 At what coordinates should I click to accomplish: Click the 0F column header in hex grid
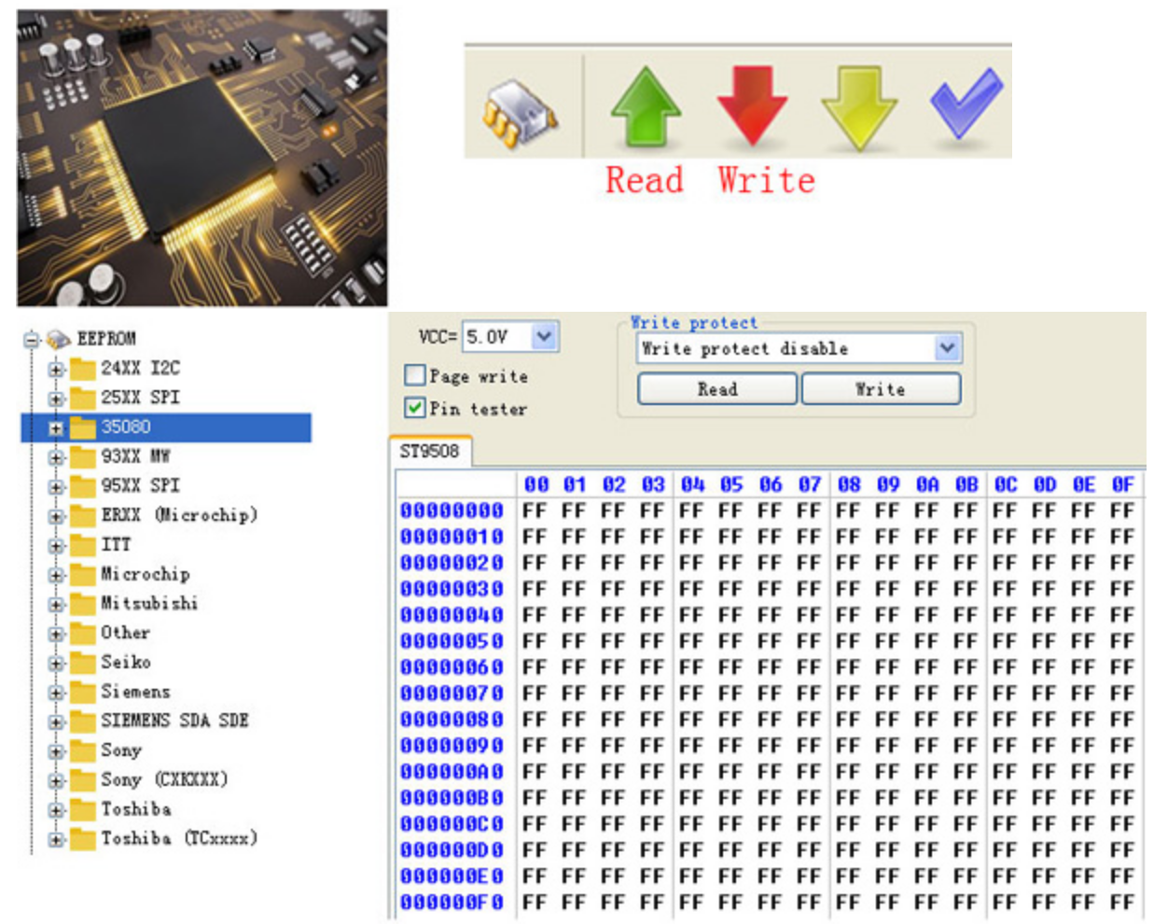pyautogui.click(x=1122, y=484)
